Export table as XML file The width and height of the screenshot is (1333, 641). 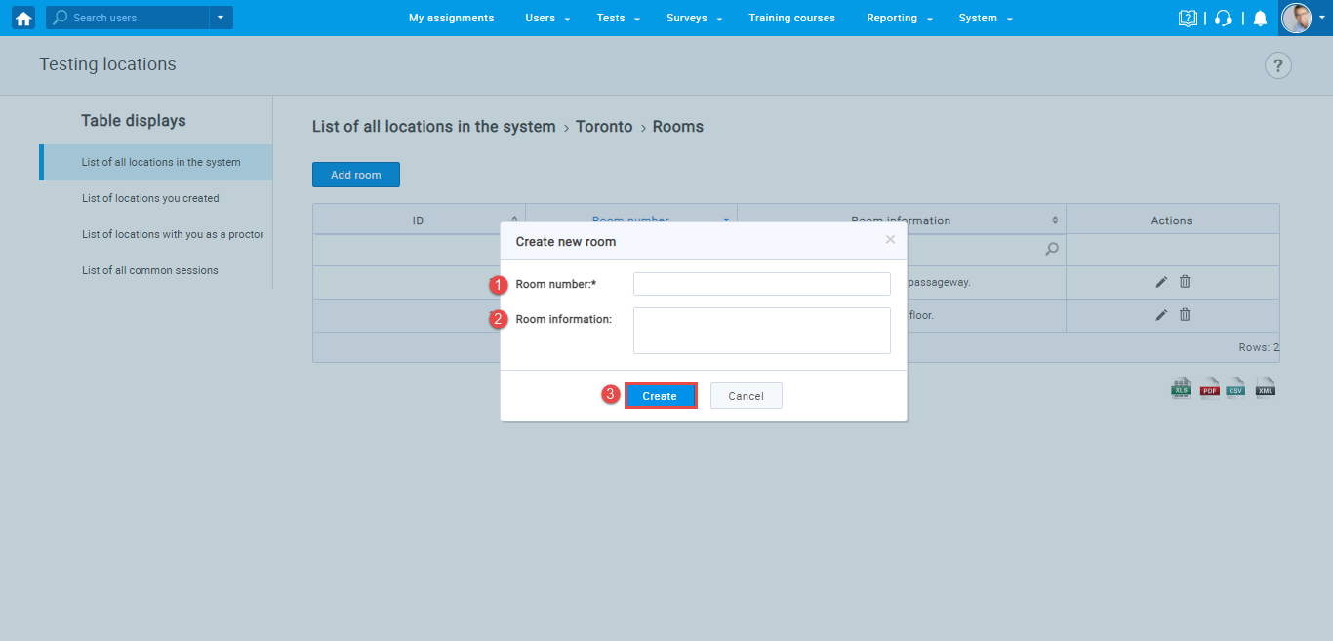[x=1266, y=388]
